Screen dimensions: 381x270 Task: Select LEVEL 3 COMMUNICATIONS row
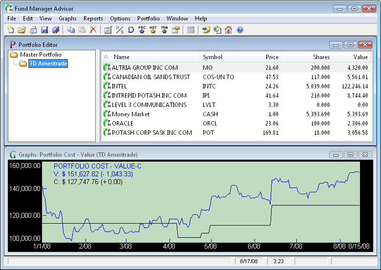236,105
